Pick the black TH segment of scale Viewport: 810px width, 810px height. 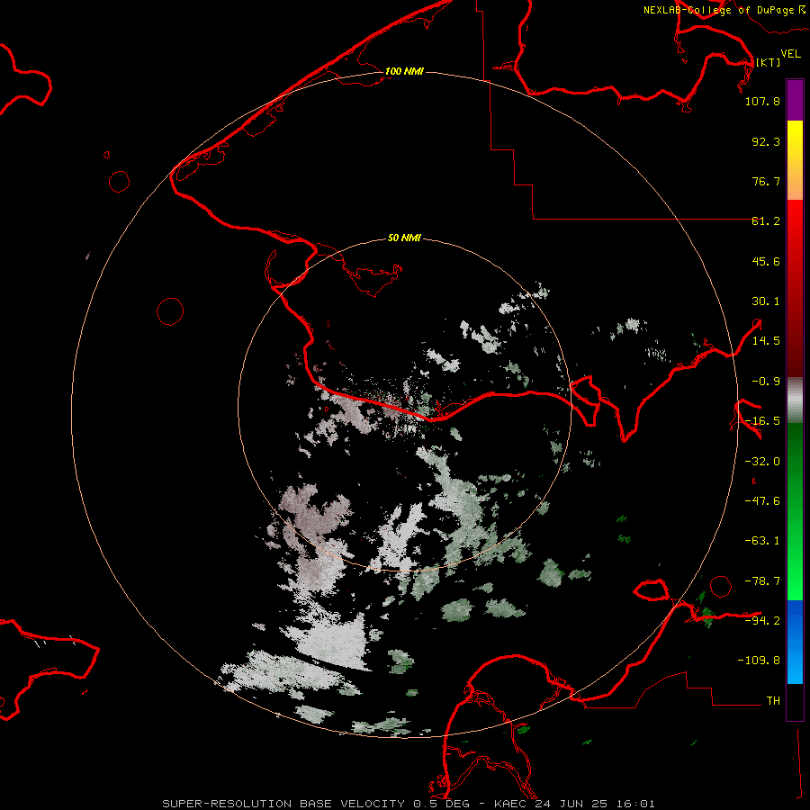pos(795,702)
